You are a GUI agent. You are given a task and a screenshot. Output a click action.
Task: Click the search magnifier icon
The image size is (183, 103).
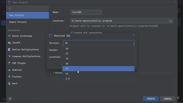(x=10, y=8)
